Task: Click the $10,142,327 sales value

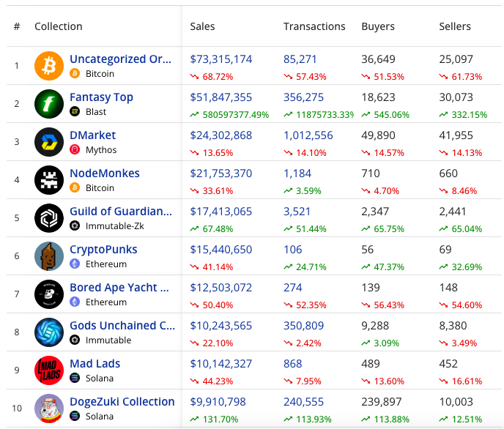Action: click(220, 364)
